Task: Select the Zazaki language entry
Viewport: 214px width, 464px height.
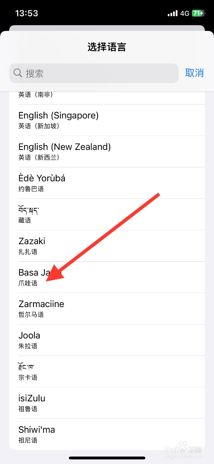Action: coord(107,246)
